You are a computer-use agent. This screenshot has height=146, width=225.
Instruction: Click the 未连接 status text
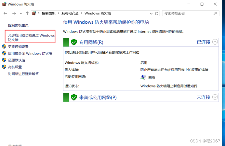coord(204,97)
